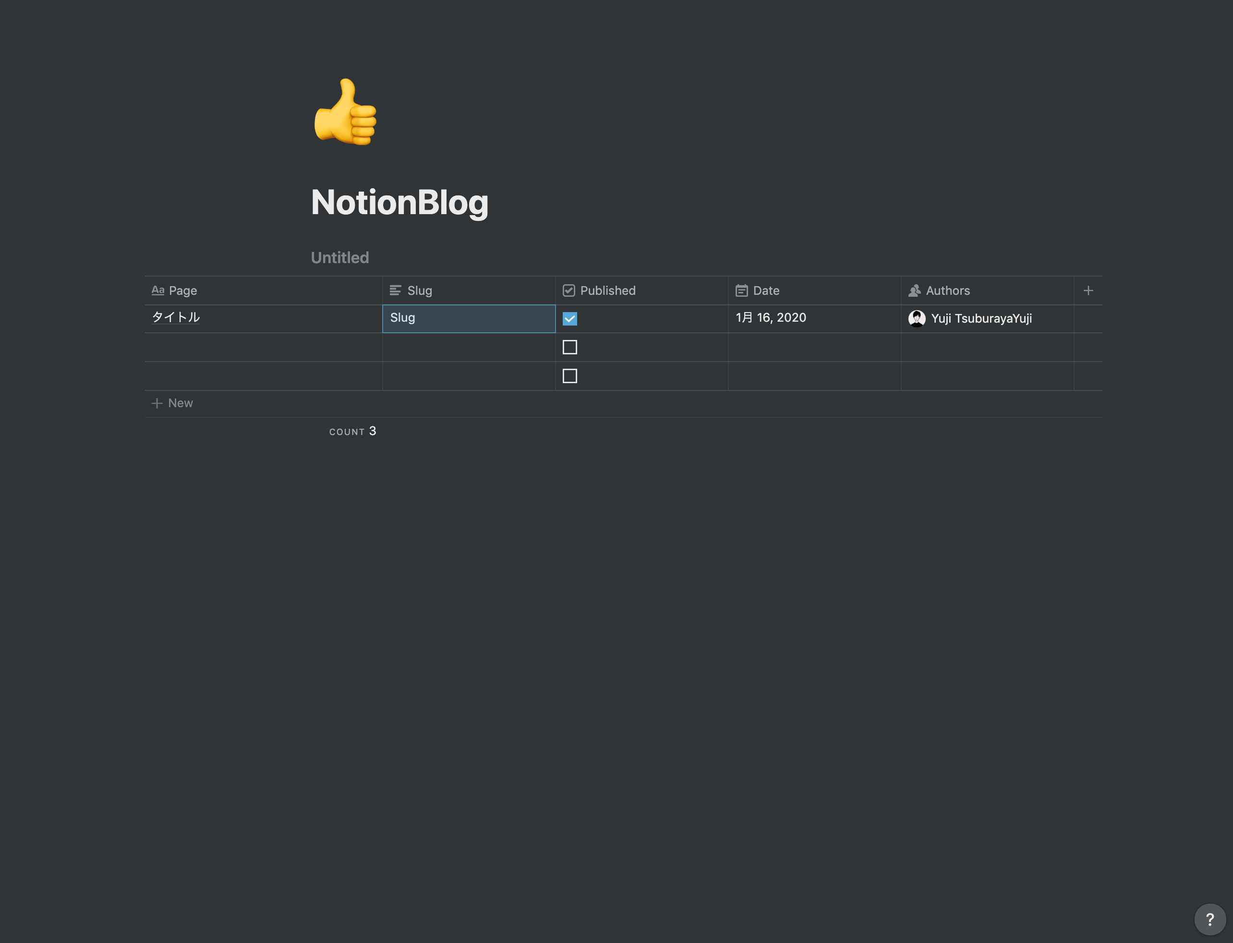Add a new row with New
The image size is (1233, 943).
coord(172,403)
